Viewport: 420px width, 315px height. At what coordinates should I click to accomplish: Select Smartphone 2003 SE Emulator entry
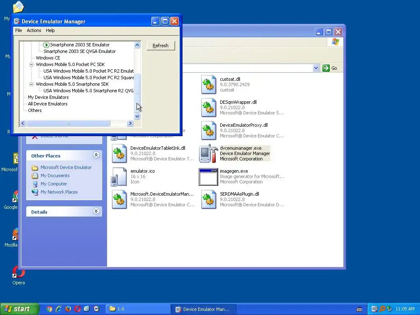[x=80, y=45]
